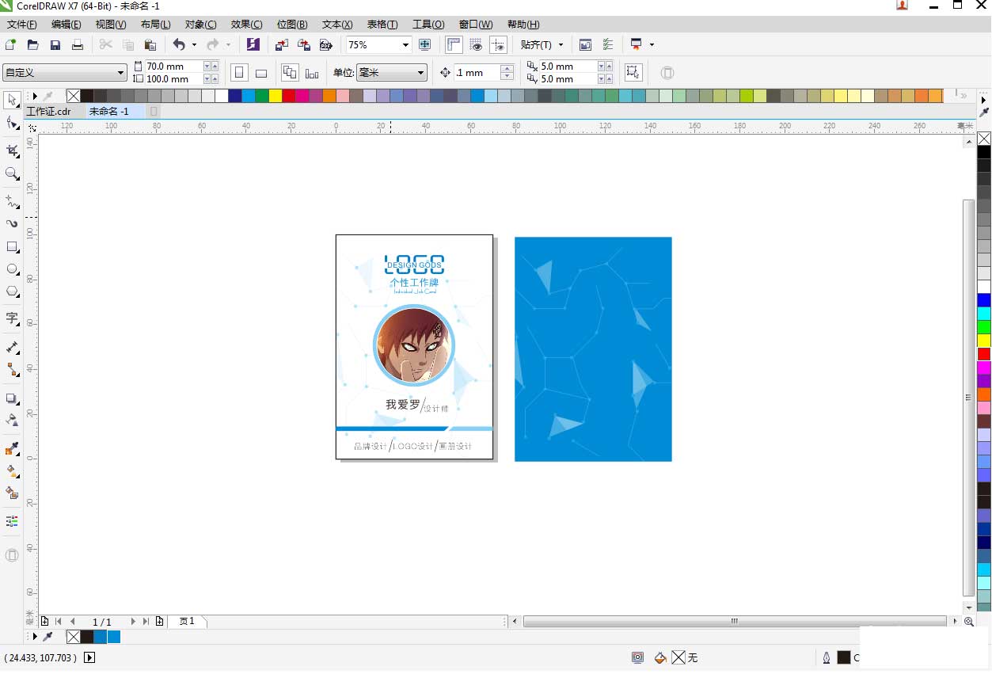Toggle show grid button
The height and width of the screenshot is (674, 992).
click(476, 45)
